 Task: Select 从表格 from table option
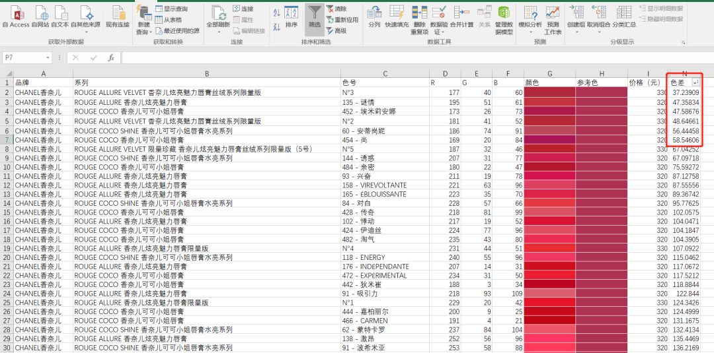(x=169, y=20)
